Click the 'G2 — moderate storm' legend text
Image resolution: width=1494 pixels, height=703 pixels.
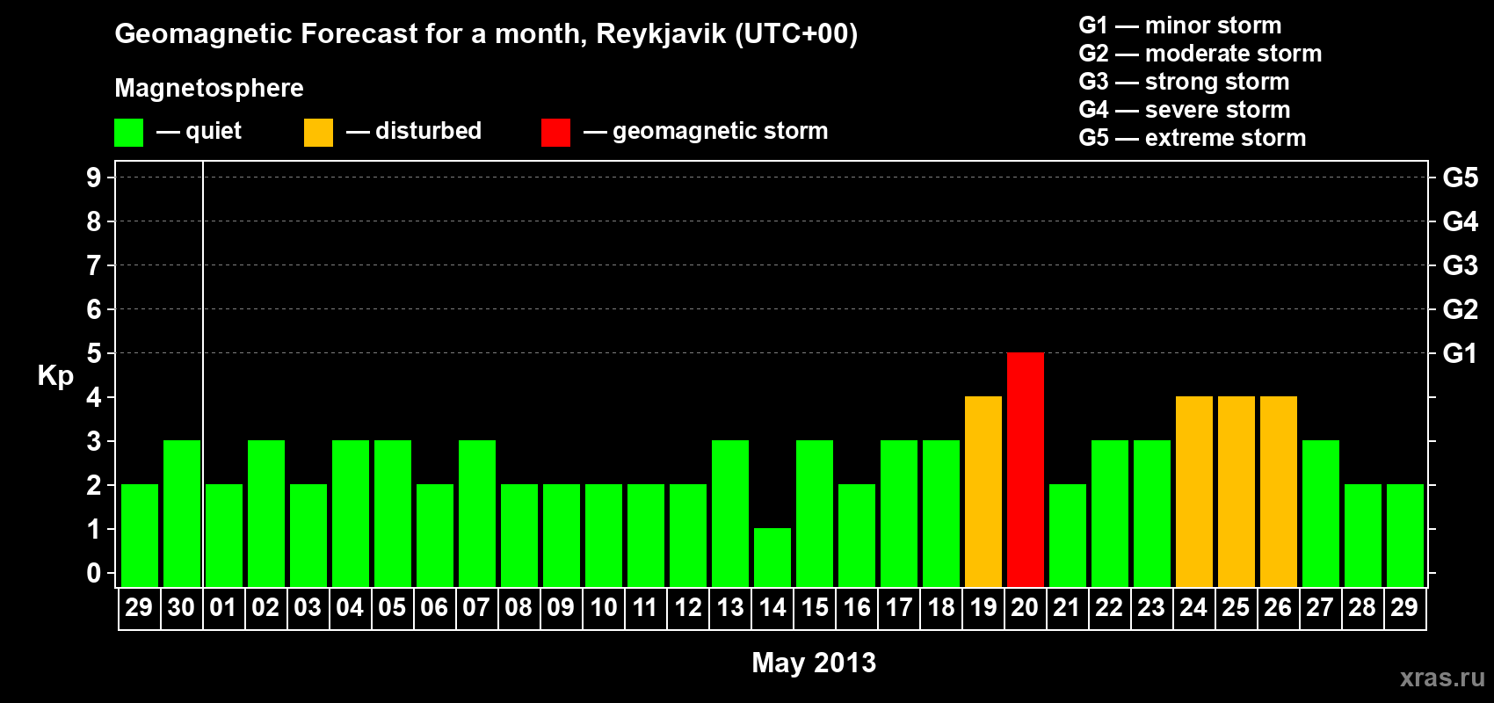click(1200, 54)
